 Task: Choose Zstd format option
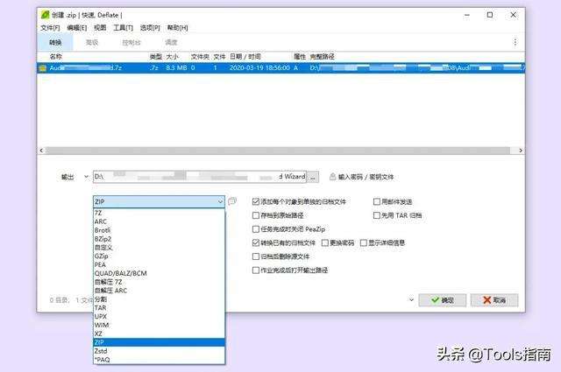pos(159,351)
